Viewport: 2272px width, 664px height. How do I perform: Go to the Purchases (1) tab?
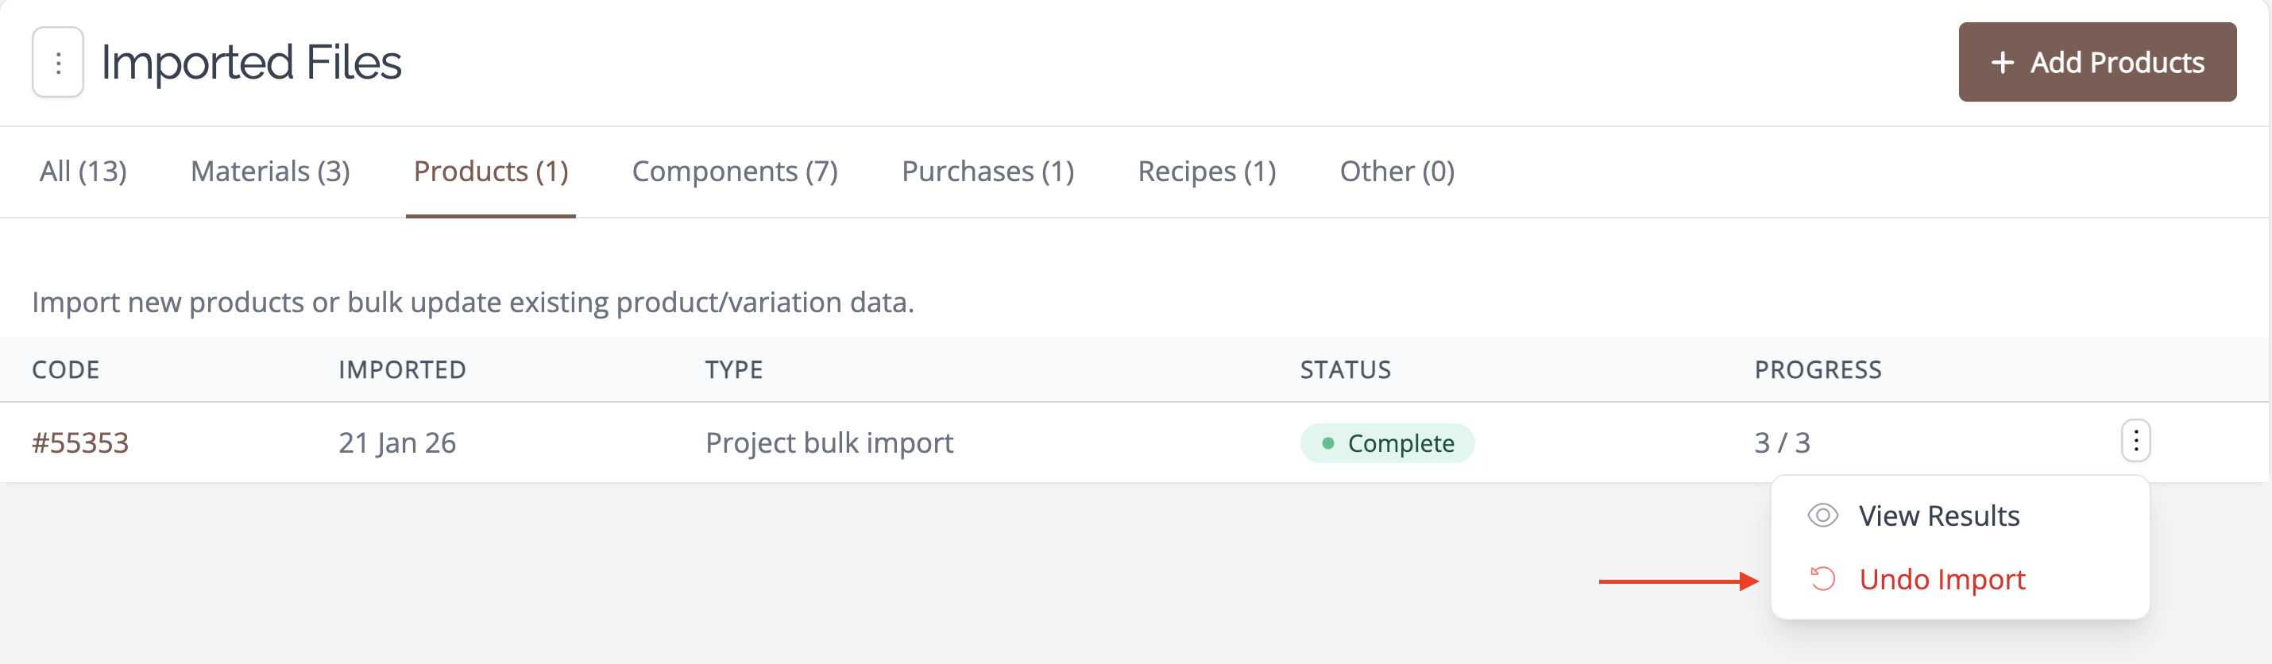click(987, 171)
